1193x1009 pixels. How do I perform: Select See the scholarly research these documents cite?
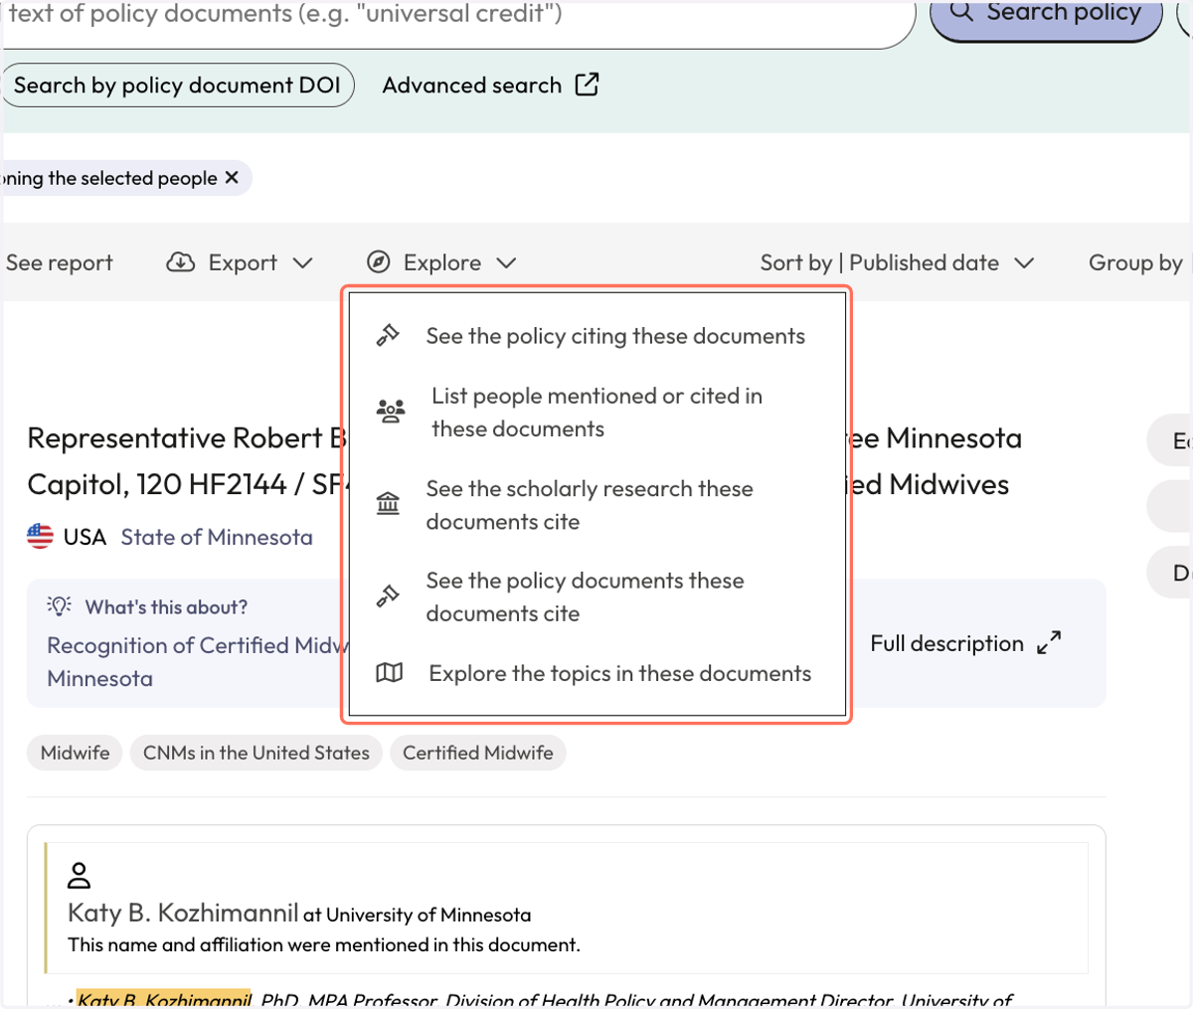[596, 505]
